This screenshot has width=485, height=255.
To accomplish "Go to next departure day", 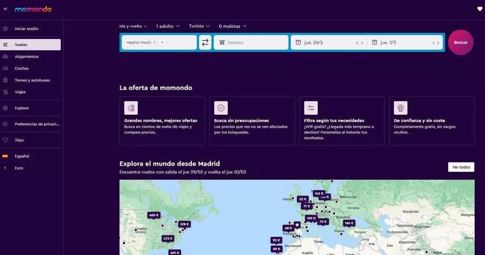I will pos(362,43).
